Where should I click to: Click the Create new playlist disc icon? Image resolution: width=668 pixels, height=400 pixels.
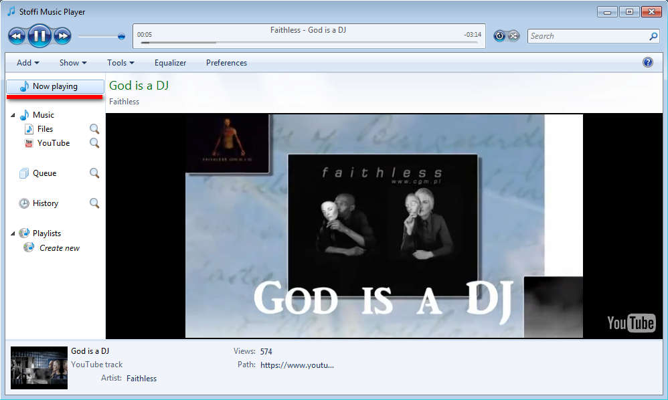[x=29, y=247]
